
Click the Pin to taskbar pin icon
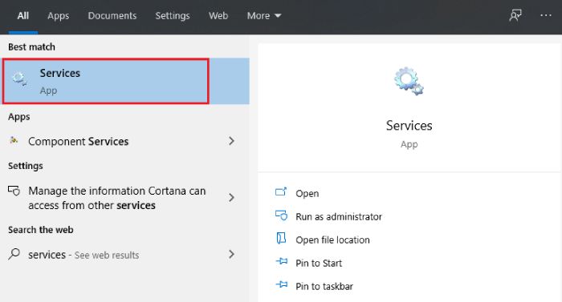pyautogui.click(x=282, y=285)
